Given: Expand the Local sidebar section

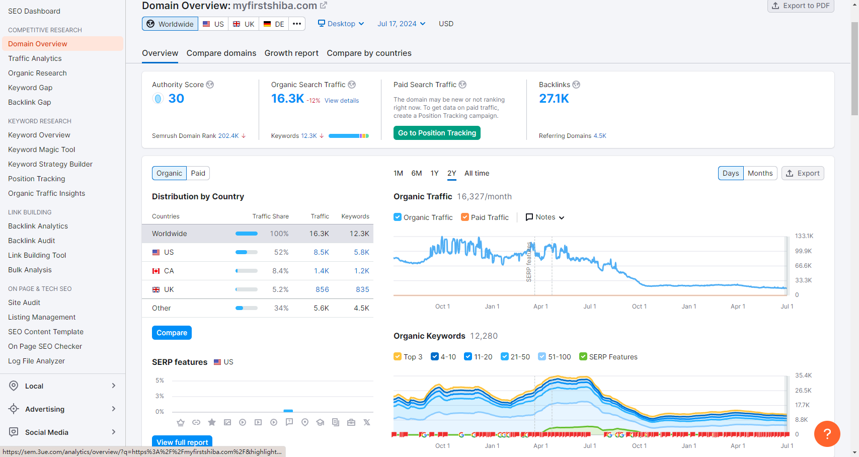Looking at the screenshot, I should coord(114,386).
